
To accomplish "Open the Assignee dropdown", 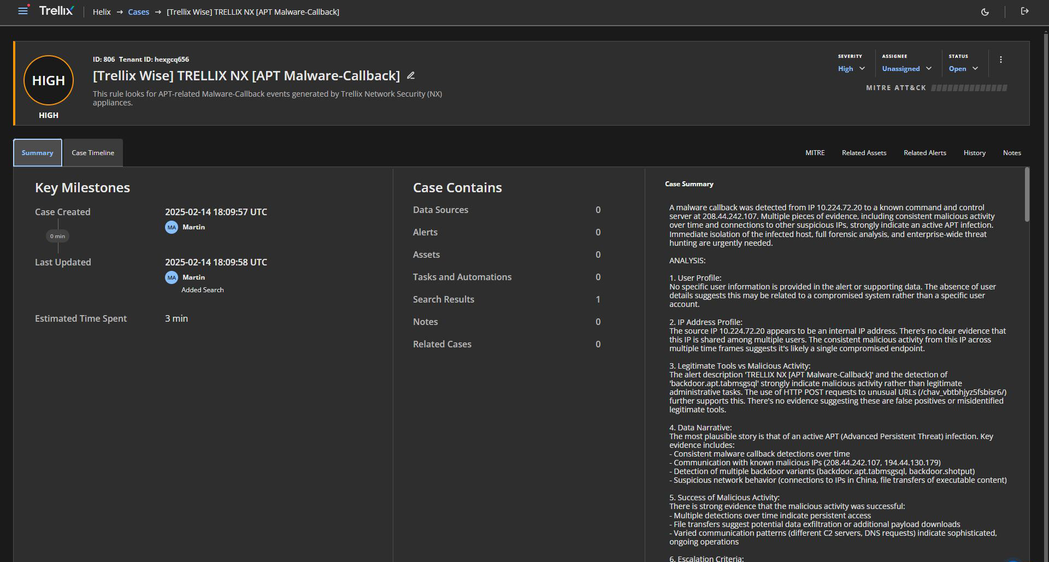I will [906, 69].
